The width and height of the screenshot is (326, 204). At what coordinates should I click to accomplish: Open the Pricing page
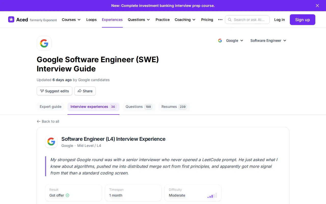[x=207, y=20]
